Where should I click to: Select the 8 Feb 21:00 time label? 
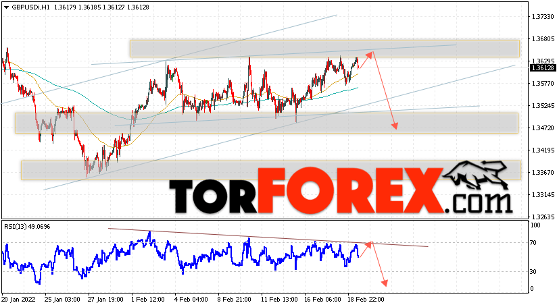pyautogui.click(x=235, y=300)
